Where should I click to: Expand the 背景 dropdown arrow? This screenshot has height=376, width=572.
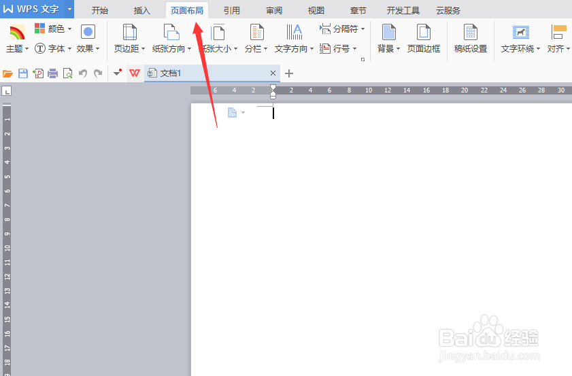398,48
